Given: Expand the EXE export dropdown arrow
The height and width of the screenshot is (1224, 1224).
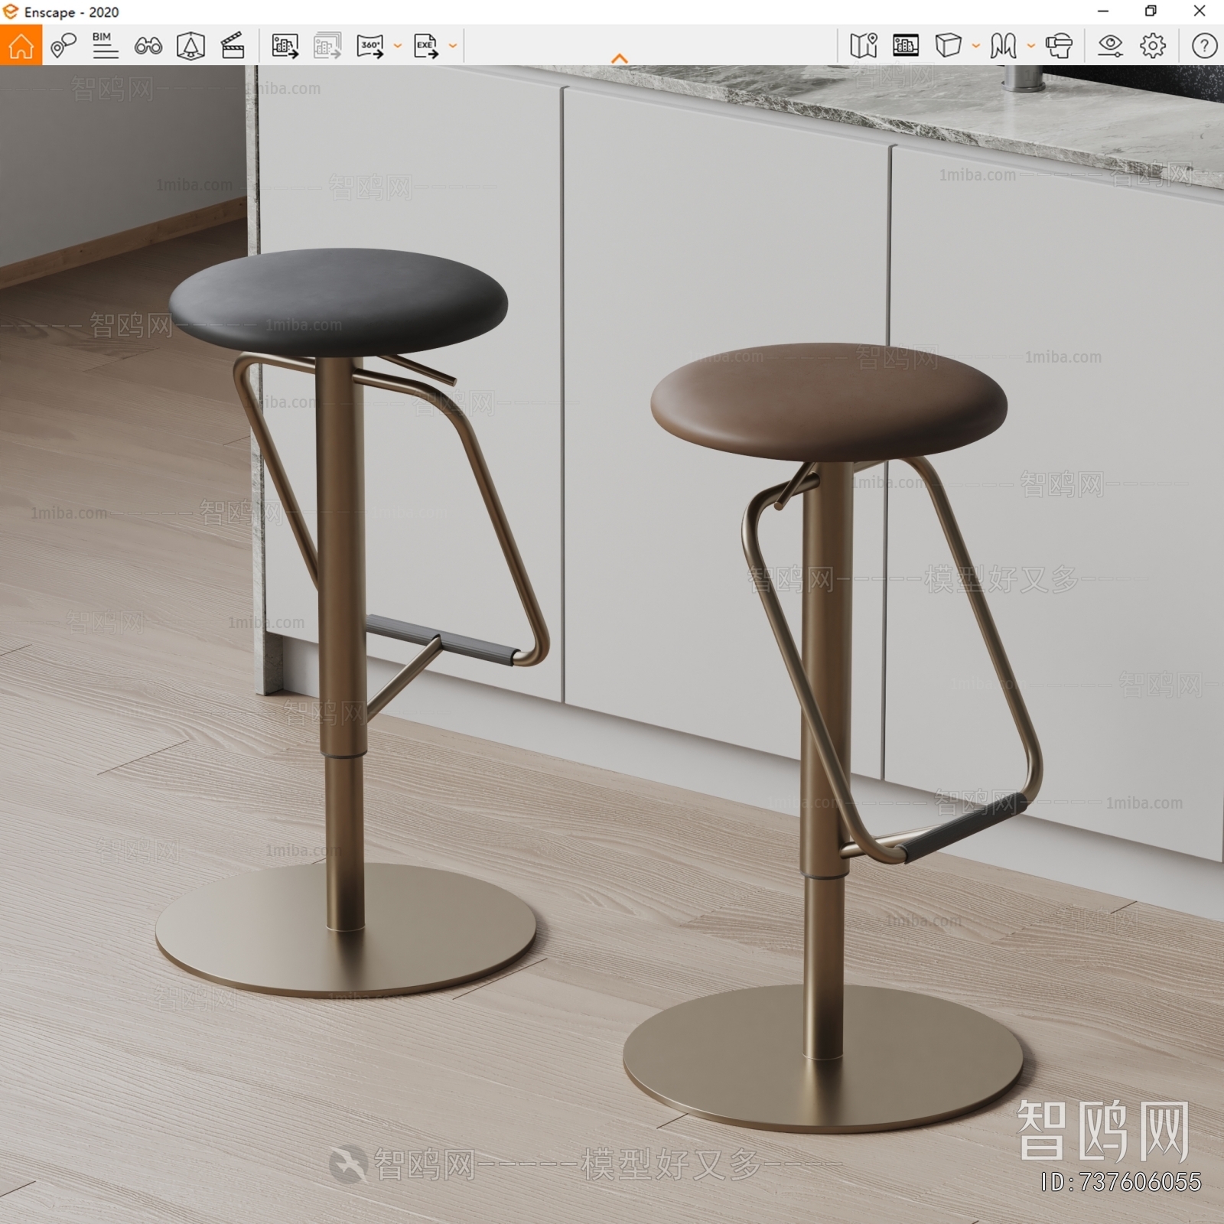Looking at the screenshot, I should (452, 46).
